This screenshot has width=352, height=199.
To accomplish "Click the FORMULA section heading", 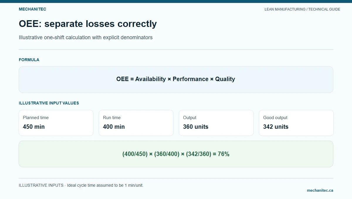I will (29, 60).
